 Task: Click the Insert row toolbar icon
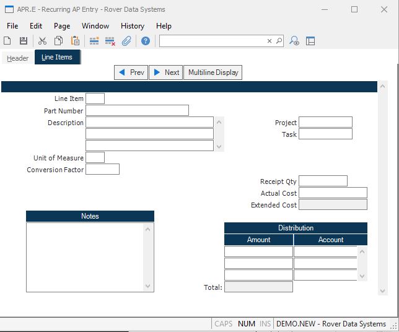[x=94, y=41]
